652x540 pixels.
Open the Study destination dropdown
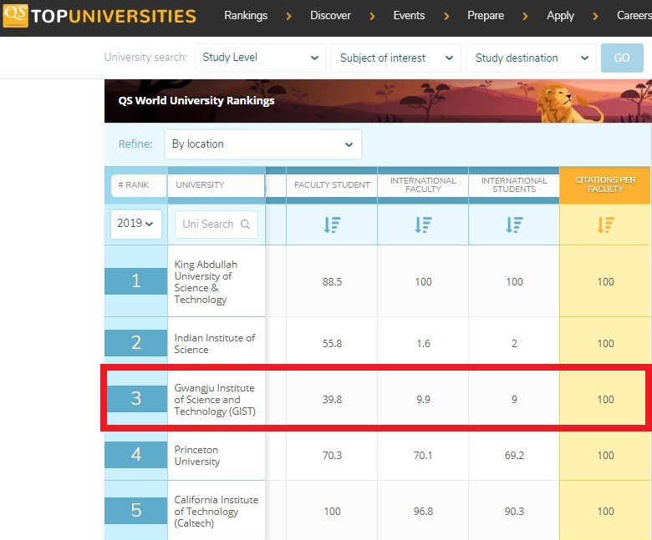click(x=531, y=58)
